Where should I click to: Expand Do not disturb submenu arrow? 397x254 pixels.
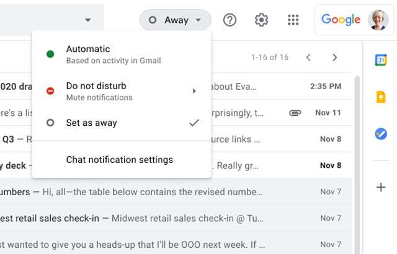click(x=194, y=91)
